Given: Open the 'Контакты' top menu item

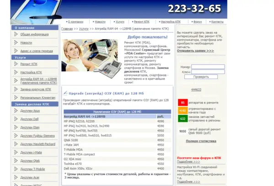Looking at the screenshot, I should 217,22.
